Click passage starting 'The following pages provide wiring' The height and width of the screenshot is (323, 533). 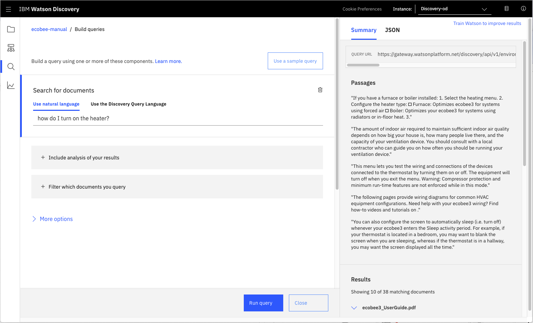click(424, 203)
